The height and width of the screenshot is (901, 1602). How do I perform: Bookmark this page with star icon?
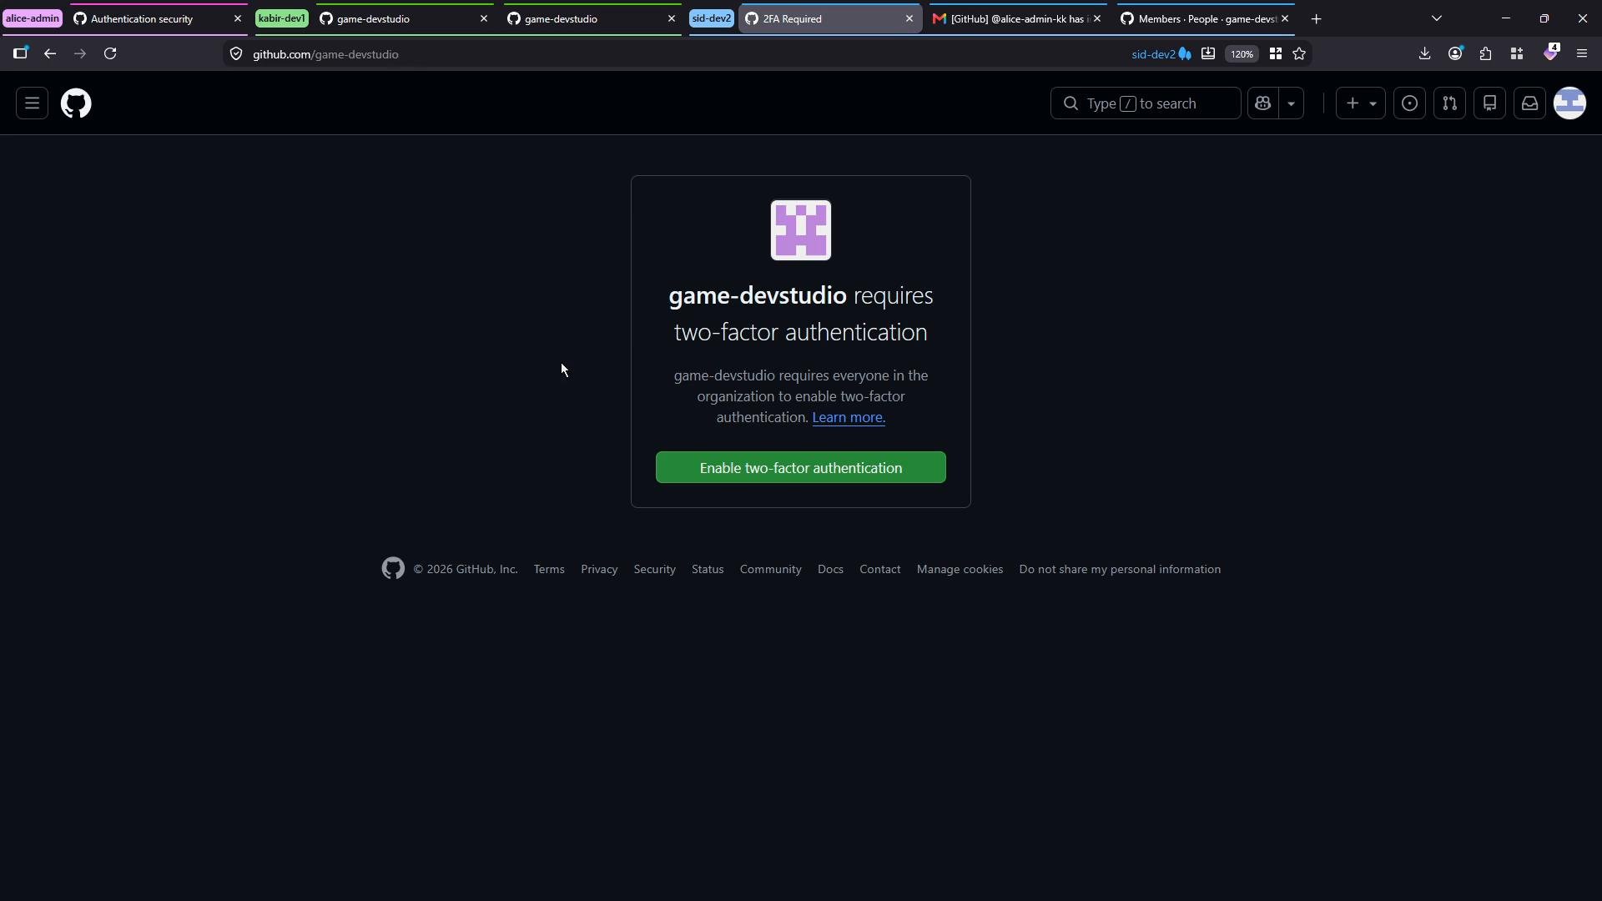pyautogui.click(x=1299, y=54)
